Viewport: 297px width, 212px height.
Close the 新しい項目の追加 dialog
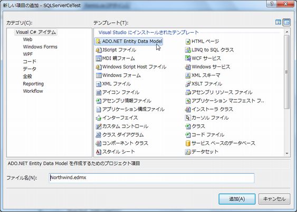click(285, 4)
